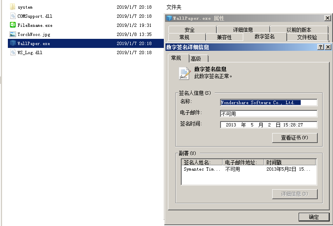The width and height of the screenshot is (333, 226).
Task: Select the 数字签名 tab
Action: [x=265, y=37]
